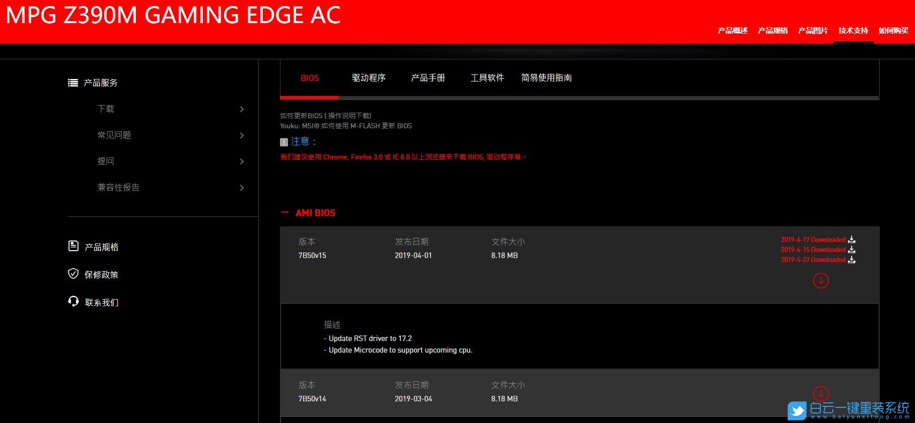915x423 pixels.
Task: Click the 2019-5-27 Downloaded history icon
Action: click(852, 260)
